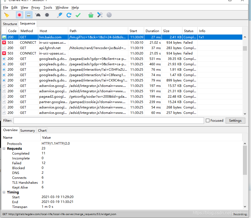Toggle SSL proxying lock icon
The height and width of the screenshot is (218, 251).
[29, 15]
